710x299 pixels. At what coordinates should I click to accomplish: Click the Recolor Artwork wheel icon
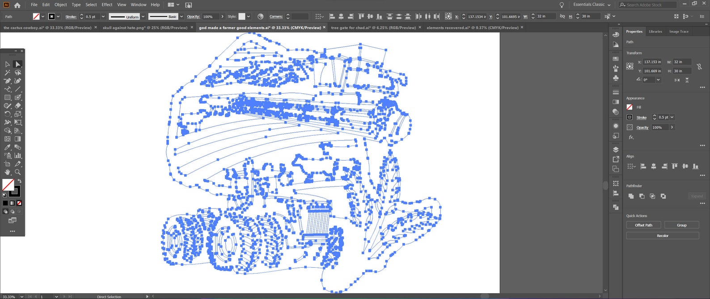[261, 17]
